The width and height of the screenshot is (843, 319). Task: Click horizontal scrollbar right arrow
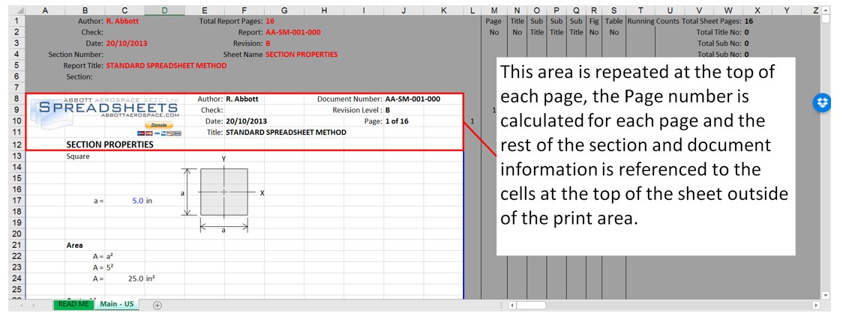tap(816, 306)
